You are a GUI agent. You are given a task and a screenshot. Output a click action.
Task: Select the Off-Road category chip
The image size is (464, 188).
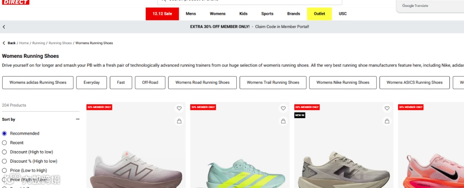[150, 82]
